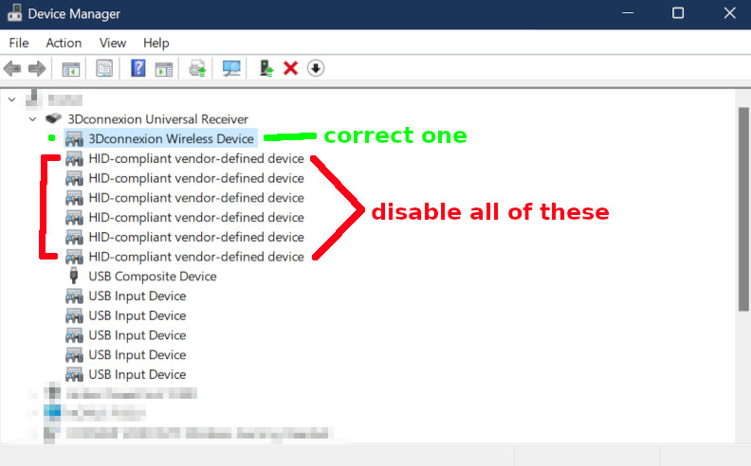Viewport: 751px width, 466px height.
Task: Click the 3Dconnexion Wireless Device icon
Action: [x=74, y=138]
